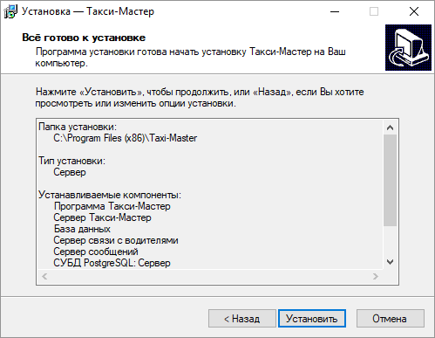This screenshot has width=435, height=338.
Task: Click the C:\Program Files (x86)\Taxi-Master path line
Action: pyautogui.click(x=126, y=138)
